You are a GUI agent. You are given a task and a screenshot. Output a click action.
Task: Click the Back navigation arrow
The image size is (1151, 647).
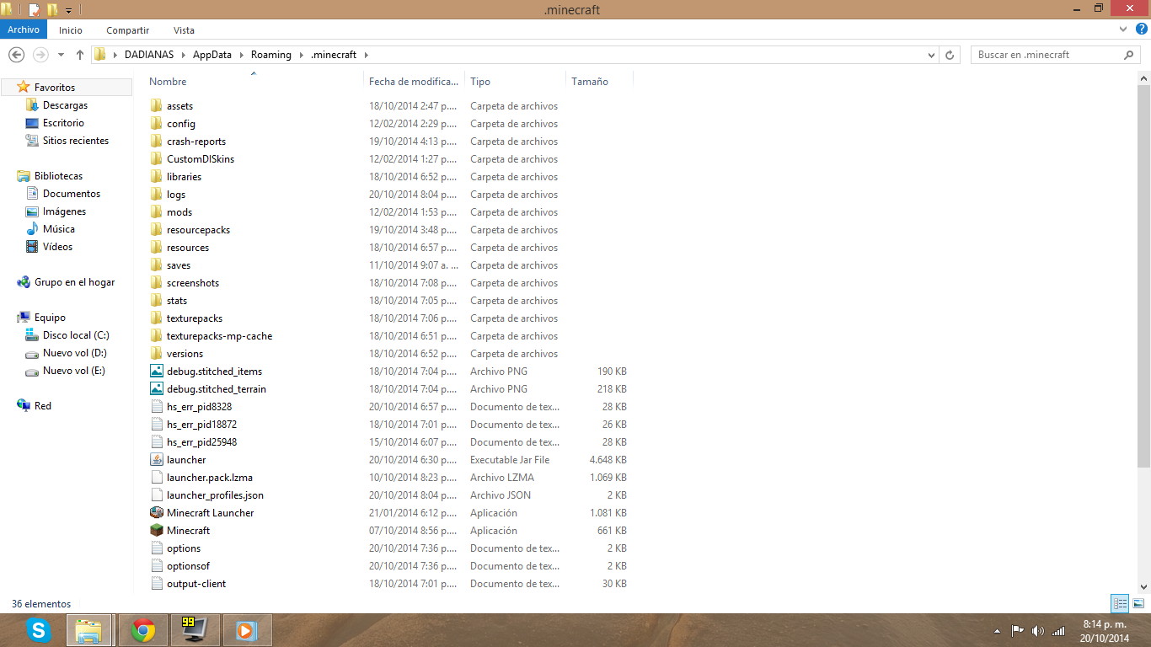pos(16,55)
